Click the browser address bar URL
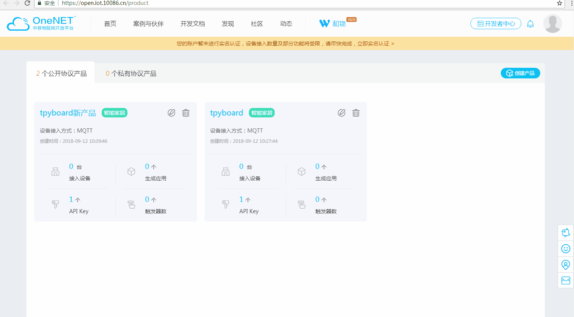 point(105,3)
